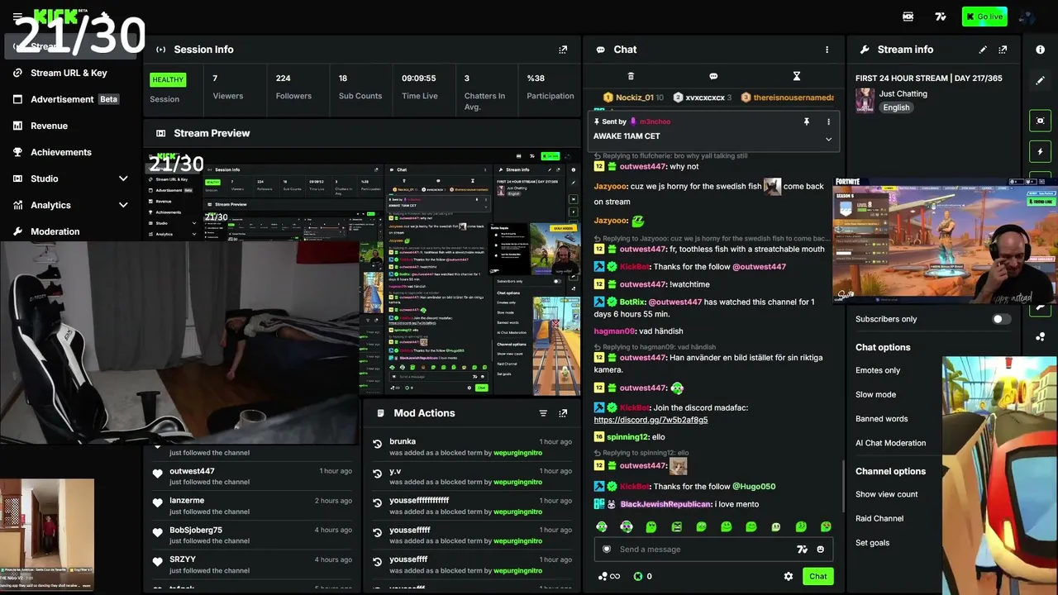Click the 224 Followers stat
The image size is (1058, 595).
pos(293,87)
